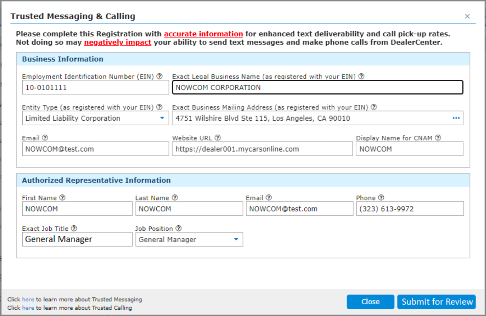Focus the Exact Legal Business Name field

click(x=317, y=88)
